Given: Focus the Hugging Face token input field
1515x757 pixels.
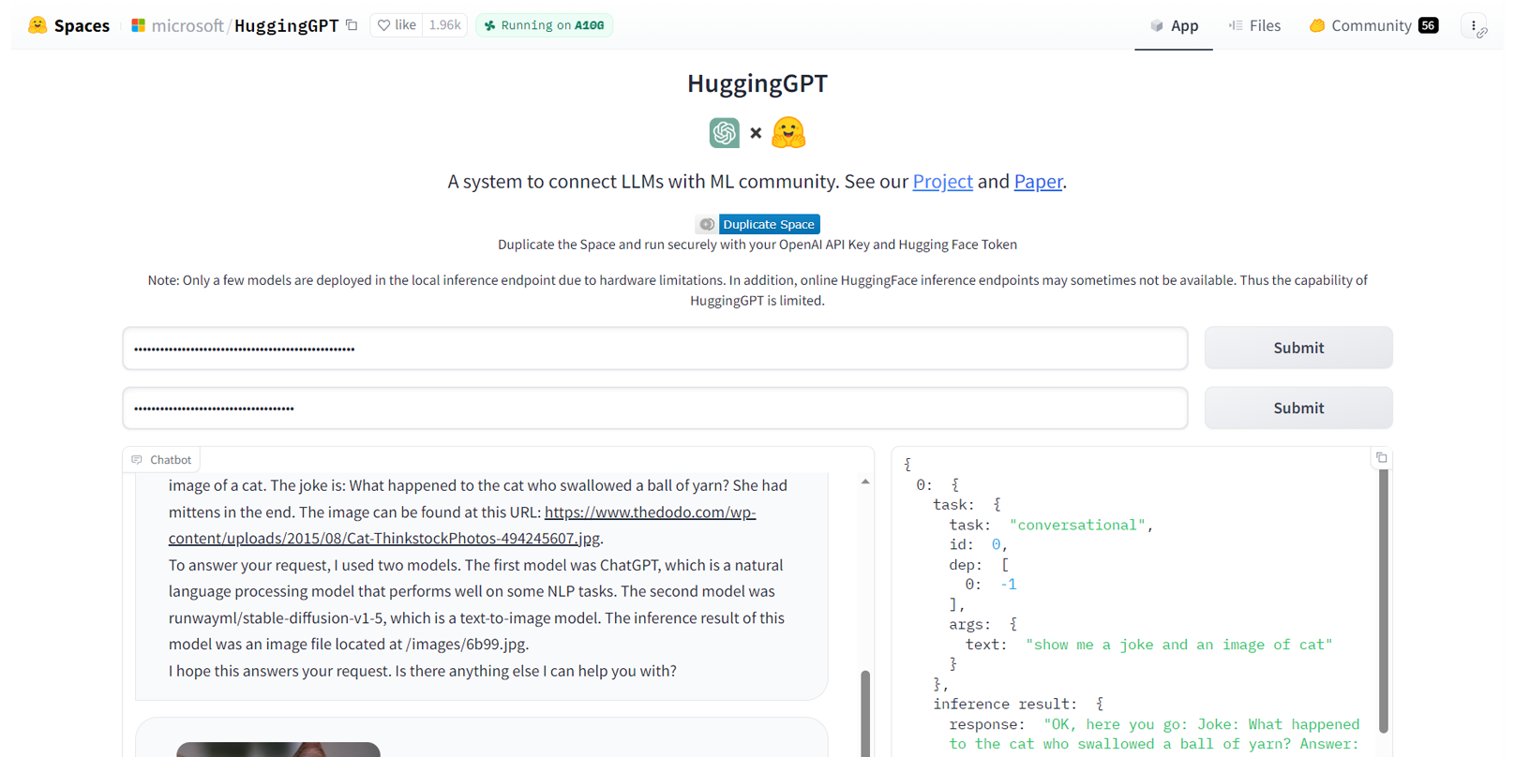Looking at the screenshot, I should [x=655, y=408].
